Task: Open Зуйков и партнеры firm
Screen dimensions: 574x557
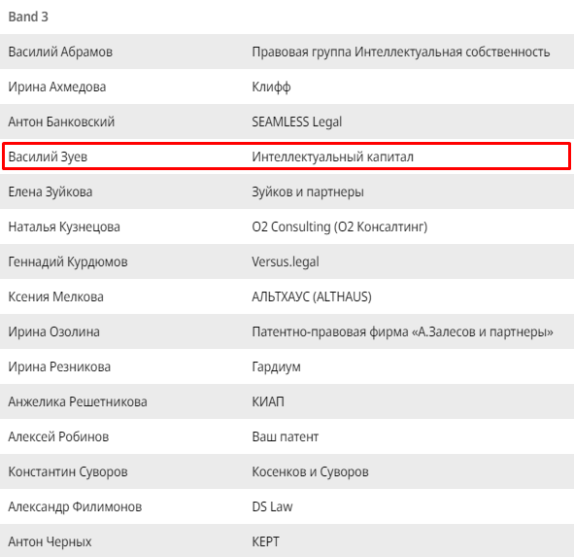Action: coord(308,191)
